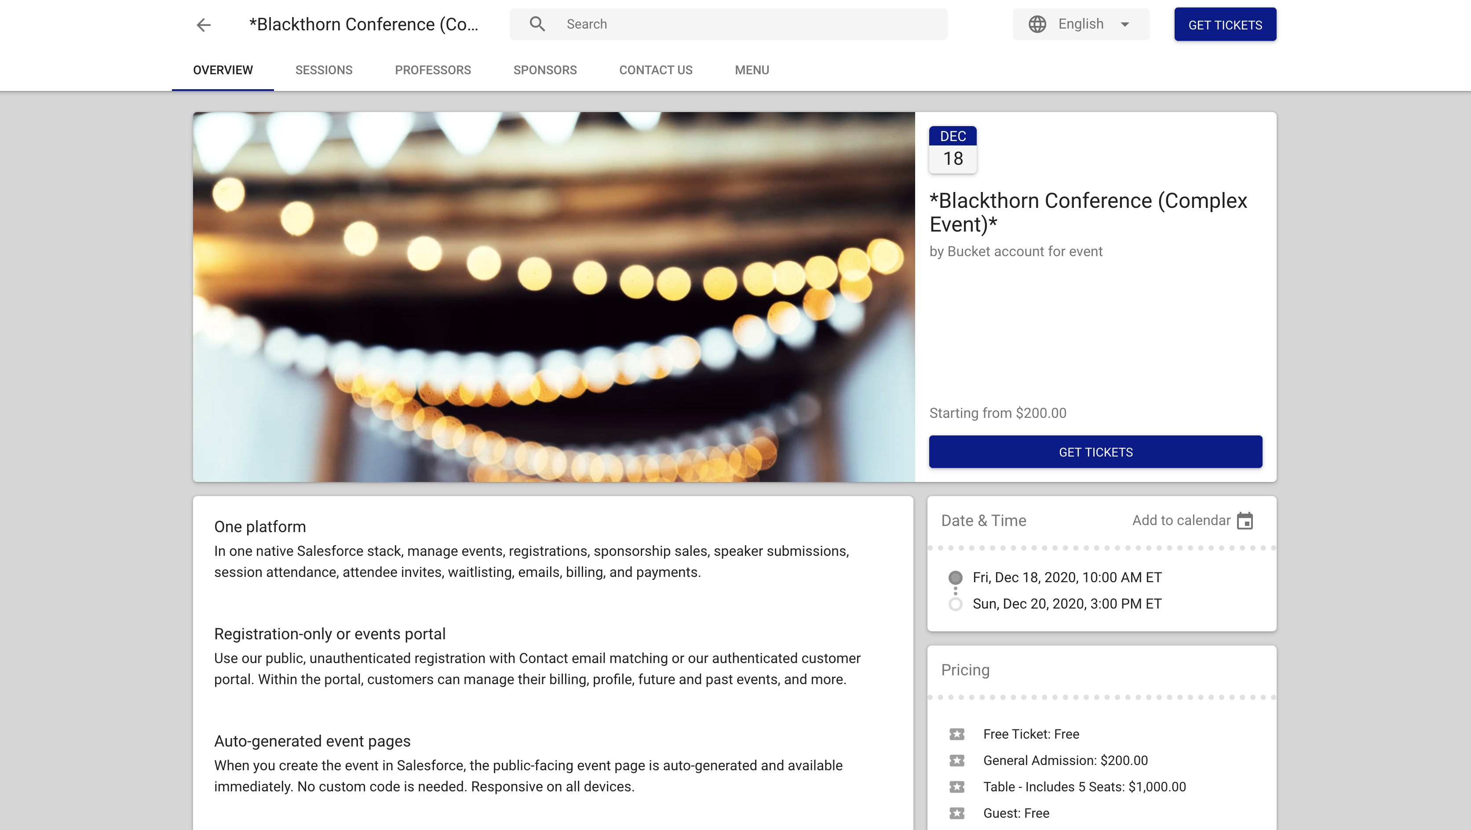Click the 'Pricing' heading
This screenshot has height=830, width=1471.
tap(965, 670)
